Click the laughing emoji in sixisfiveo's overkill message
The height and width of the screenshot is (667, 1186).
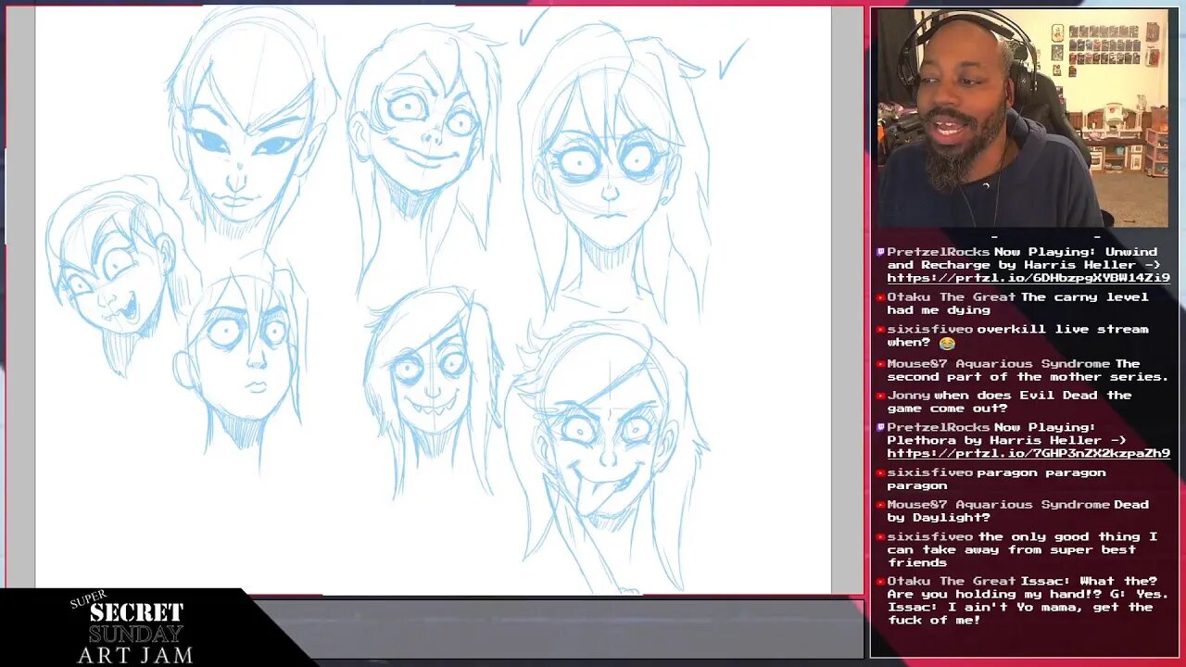coord(947,343)
